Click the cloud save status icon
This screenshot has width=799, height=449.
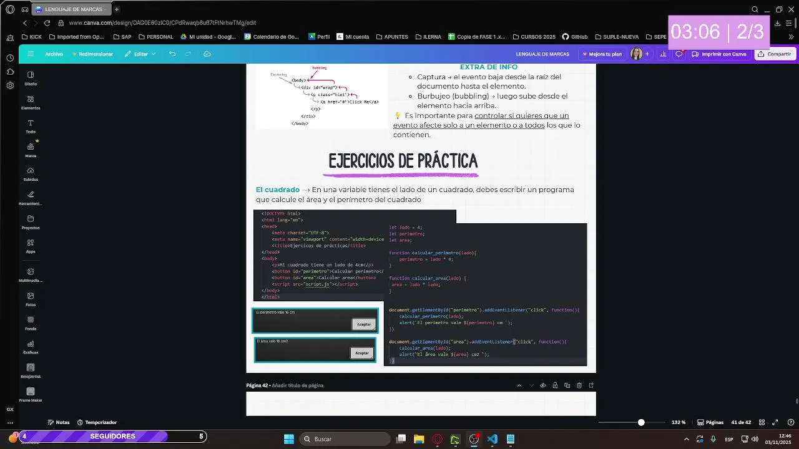tap(207, 54)
